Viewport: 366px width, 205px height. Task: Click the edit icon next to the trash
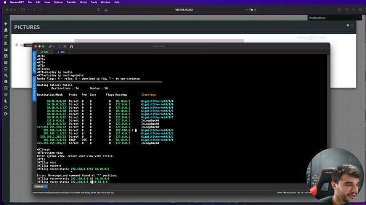21,45
